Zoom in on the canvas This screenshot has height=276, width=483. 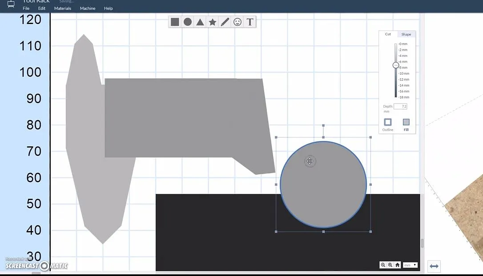[x=390, y=265]
